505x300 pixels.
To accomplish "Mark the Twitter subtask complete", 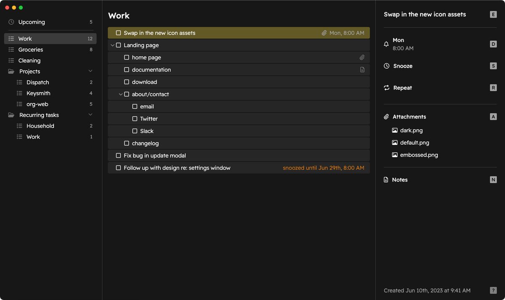I will (x=134, y=118).
